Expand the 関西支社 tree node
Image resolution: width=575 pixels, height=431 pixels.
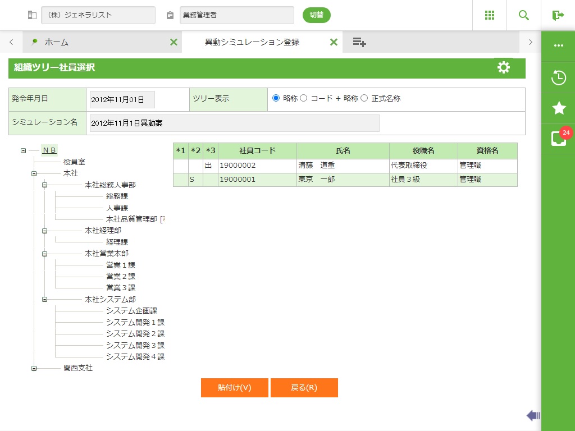pos(34,369)
